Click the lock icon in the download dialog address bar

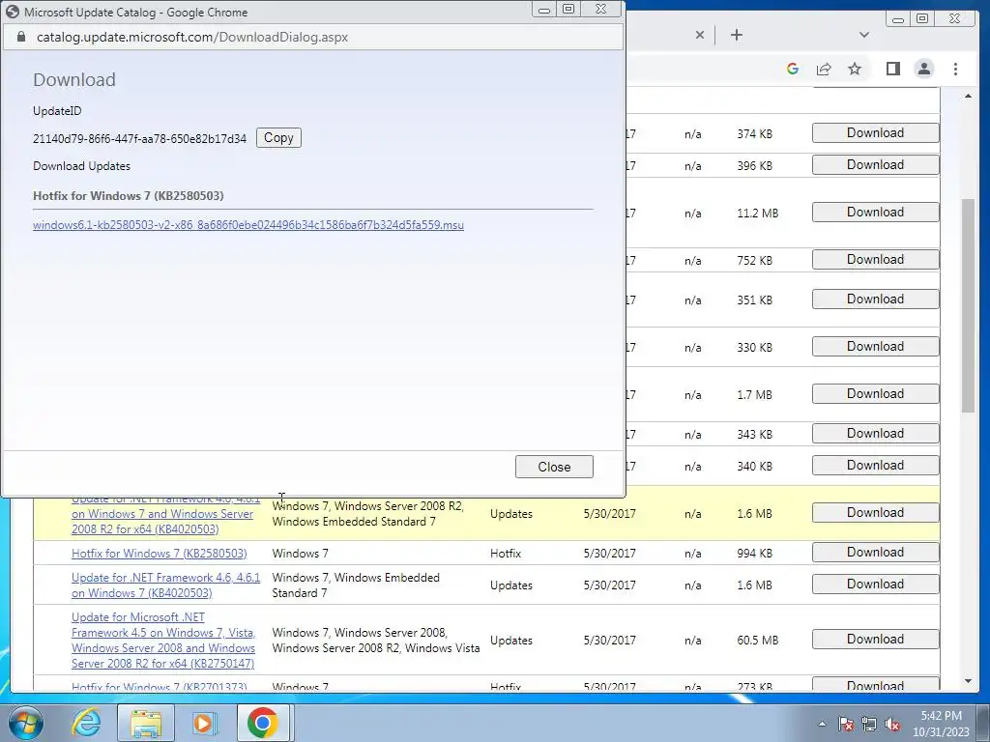click(21, 38)
